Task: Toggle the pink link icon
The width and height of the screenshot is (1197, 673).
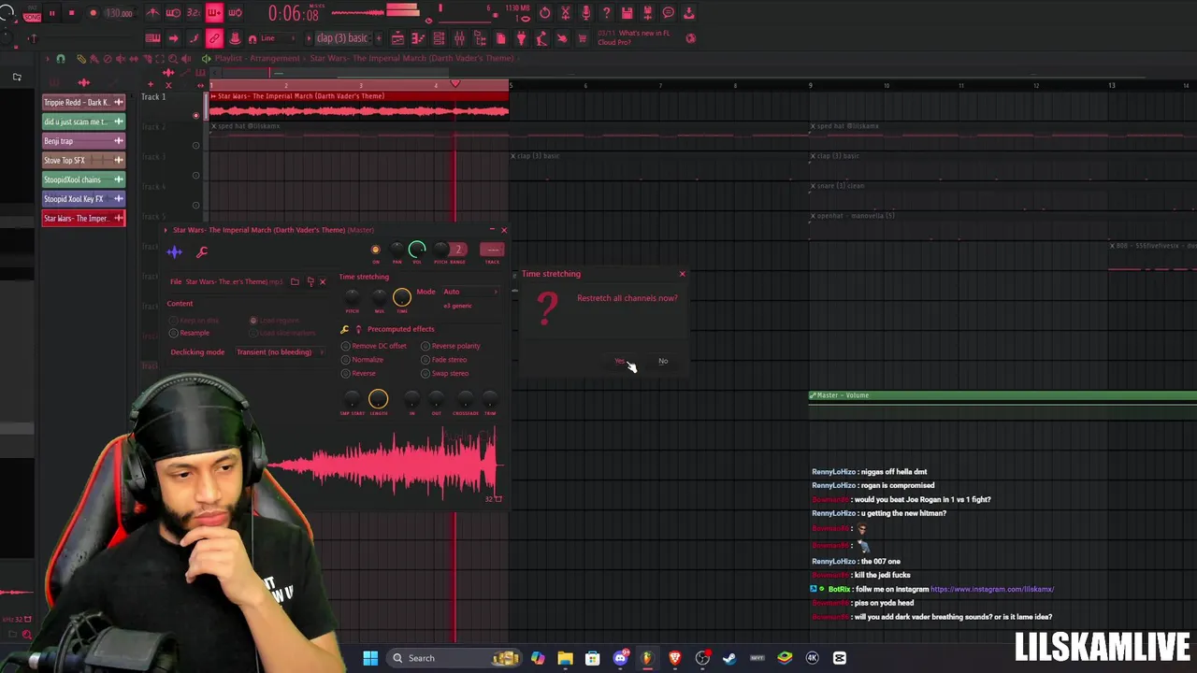Action: pyautogui.click(x=214, y=38)
